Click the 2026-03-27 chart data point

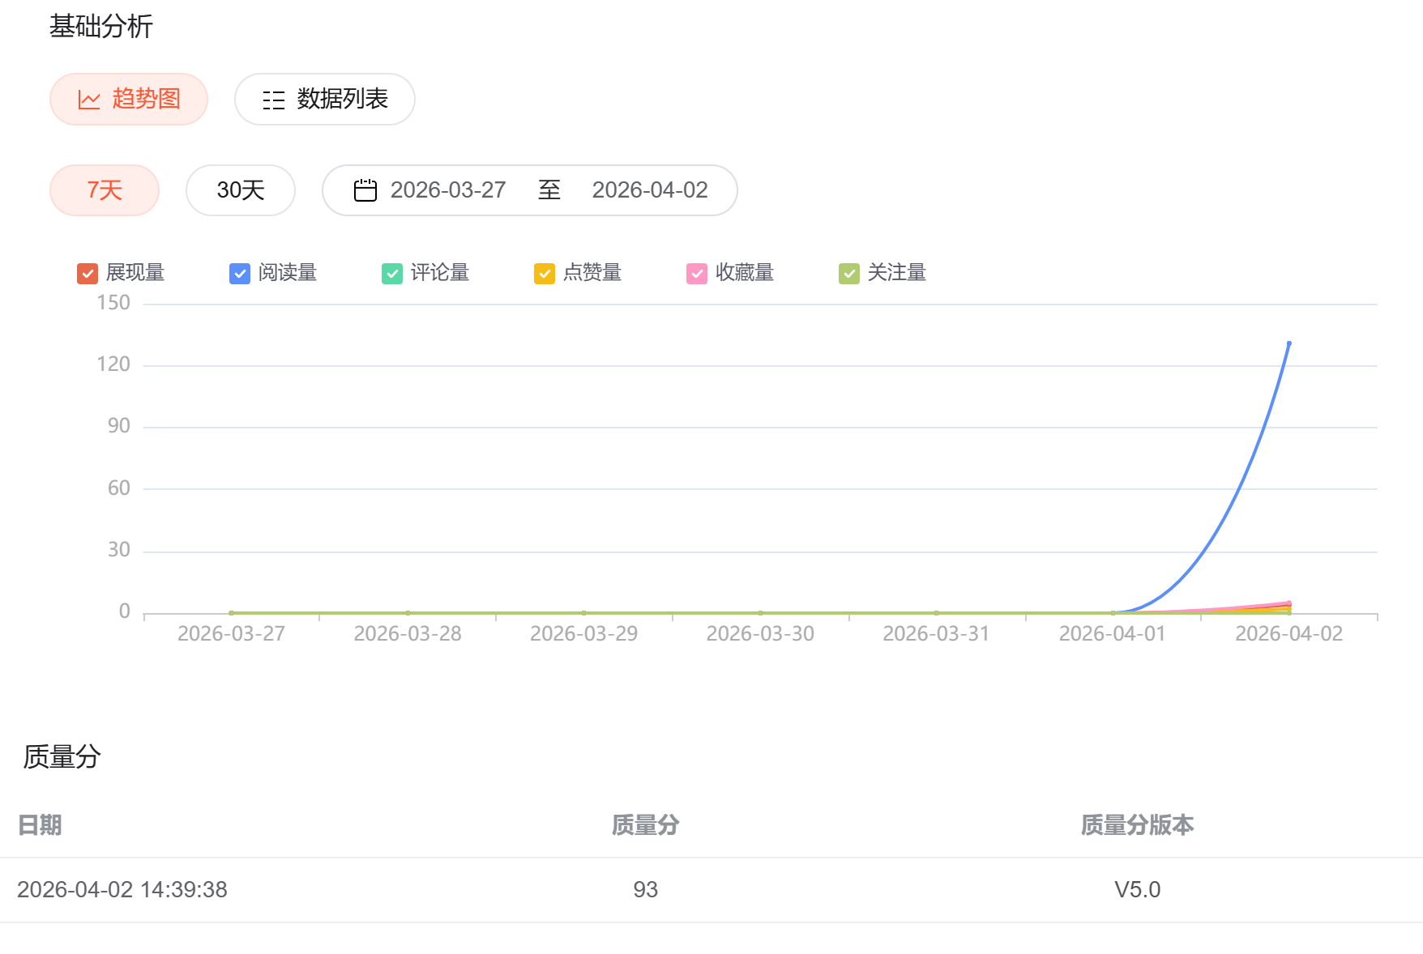(x=232, y=612)
